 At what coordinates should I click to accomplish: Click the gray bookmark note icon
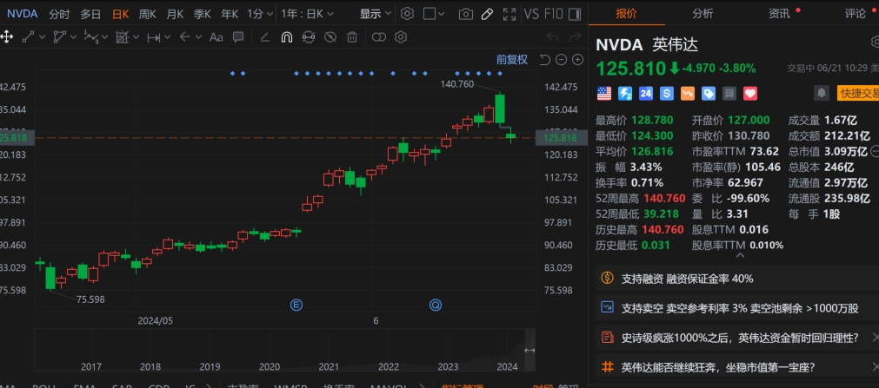point(729,94)
